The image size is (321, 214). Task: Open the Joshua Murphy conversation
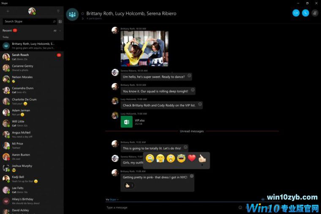(x=32, y=167)
